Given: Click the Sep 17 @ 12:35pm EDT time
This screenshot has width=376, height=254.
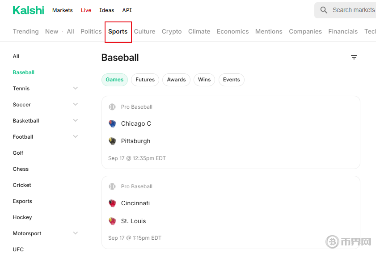Looking at the screenshot, I should pyautogui.click(x=137, y=158).
